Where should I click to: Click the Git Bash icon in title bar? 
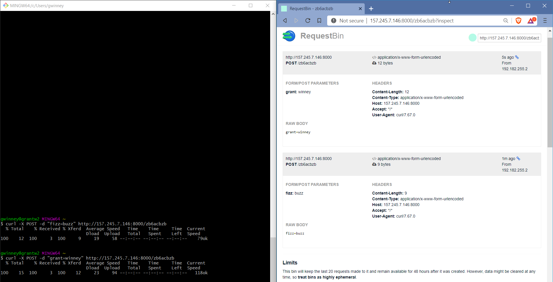[5, 5]
